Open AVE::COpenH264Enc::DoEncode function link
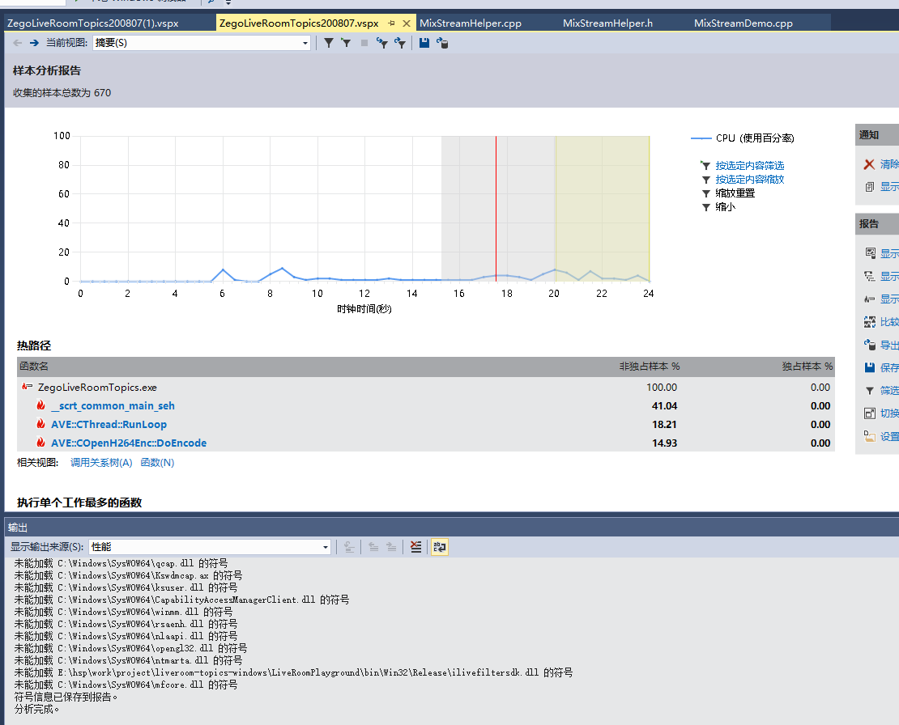Viewport: 899px width, 725px height. [129, 443]
